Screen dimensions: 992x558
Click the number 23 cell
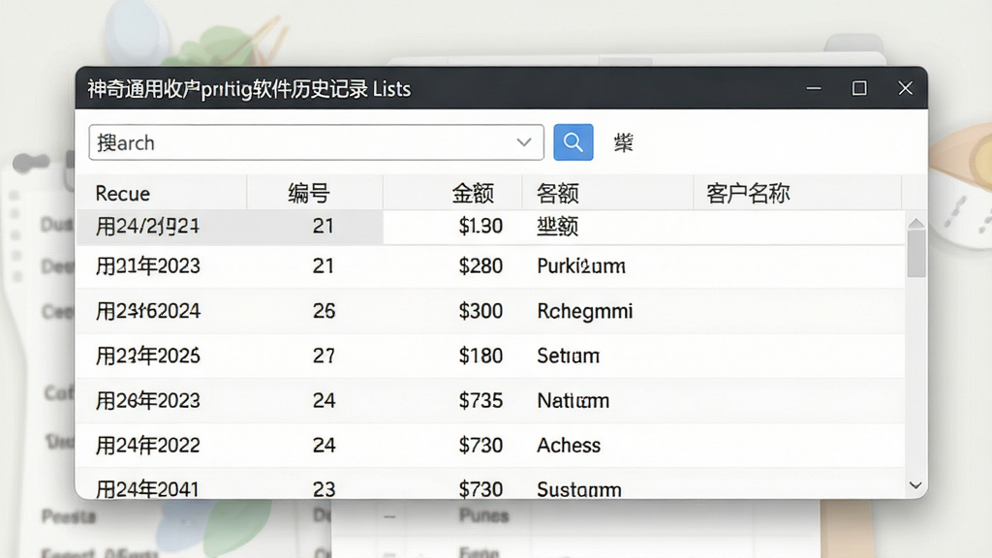[324, 489]
